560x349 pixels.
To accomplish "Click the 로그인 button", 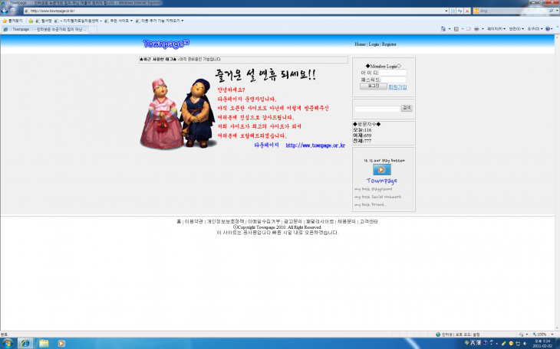I will click(374, 86).
